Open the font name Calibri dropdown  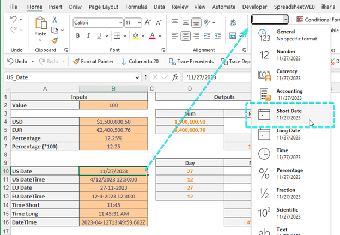click(x=121, y=22)
